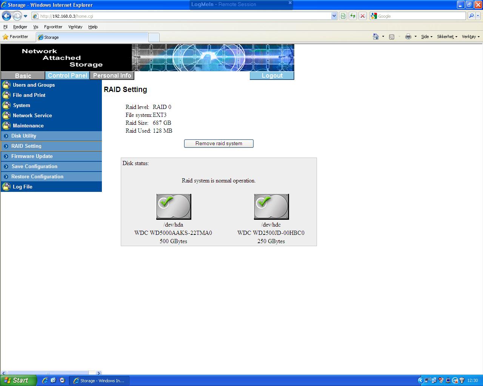Image resolution: width=483 pixels, height=386 pixels.
Task: Click Remove raid system button
Action: [219, 143]
